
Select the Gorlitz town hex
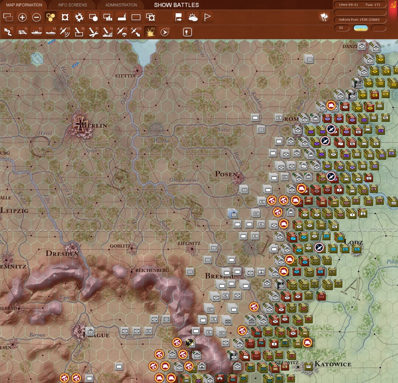(x=132, y=248)
